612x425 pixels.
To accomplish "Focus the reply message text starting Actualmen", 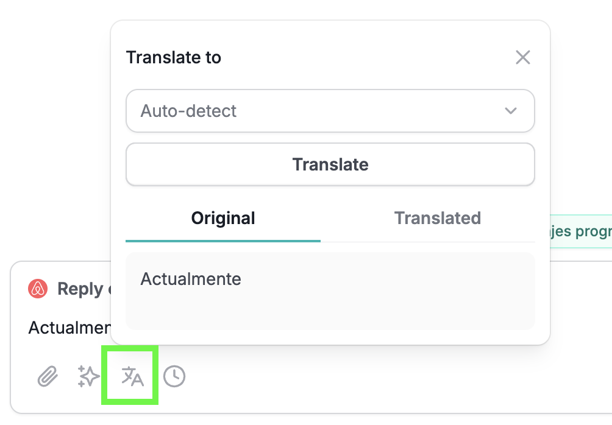I will click(69, 328).
